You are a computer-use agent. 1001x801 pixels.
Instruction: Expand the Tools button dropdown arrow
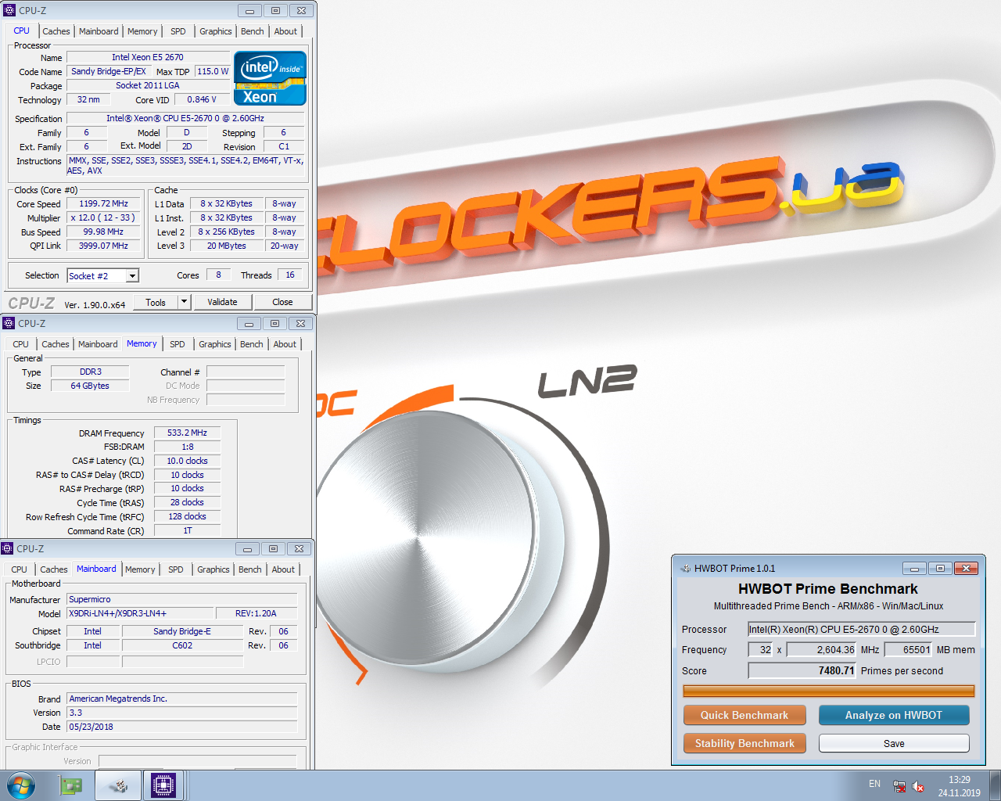click(185, 302)
